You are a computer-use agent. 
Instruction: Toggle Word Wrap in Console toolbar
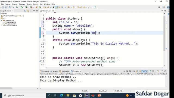[x=140, y=71]
